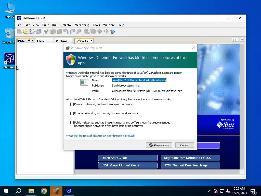This screenshot has width=261, height=196.
Task: Open the Refactor menu
Action: pyautogui.click(x=66, y=25)
